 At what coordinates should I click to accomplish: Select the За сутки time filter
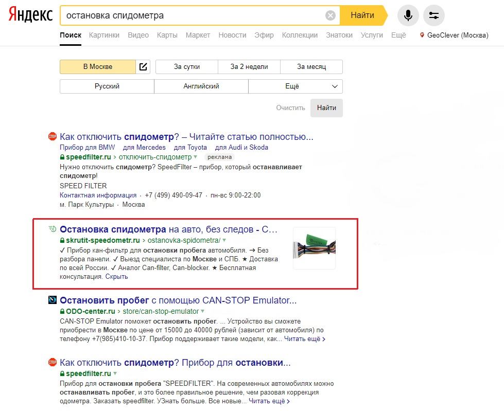(187, 67)
